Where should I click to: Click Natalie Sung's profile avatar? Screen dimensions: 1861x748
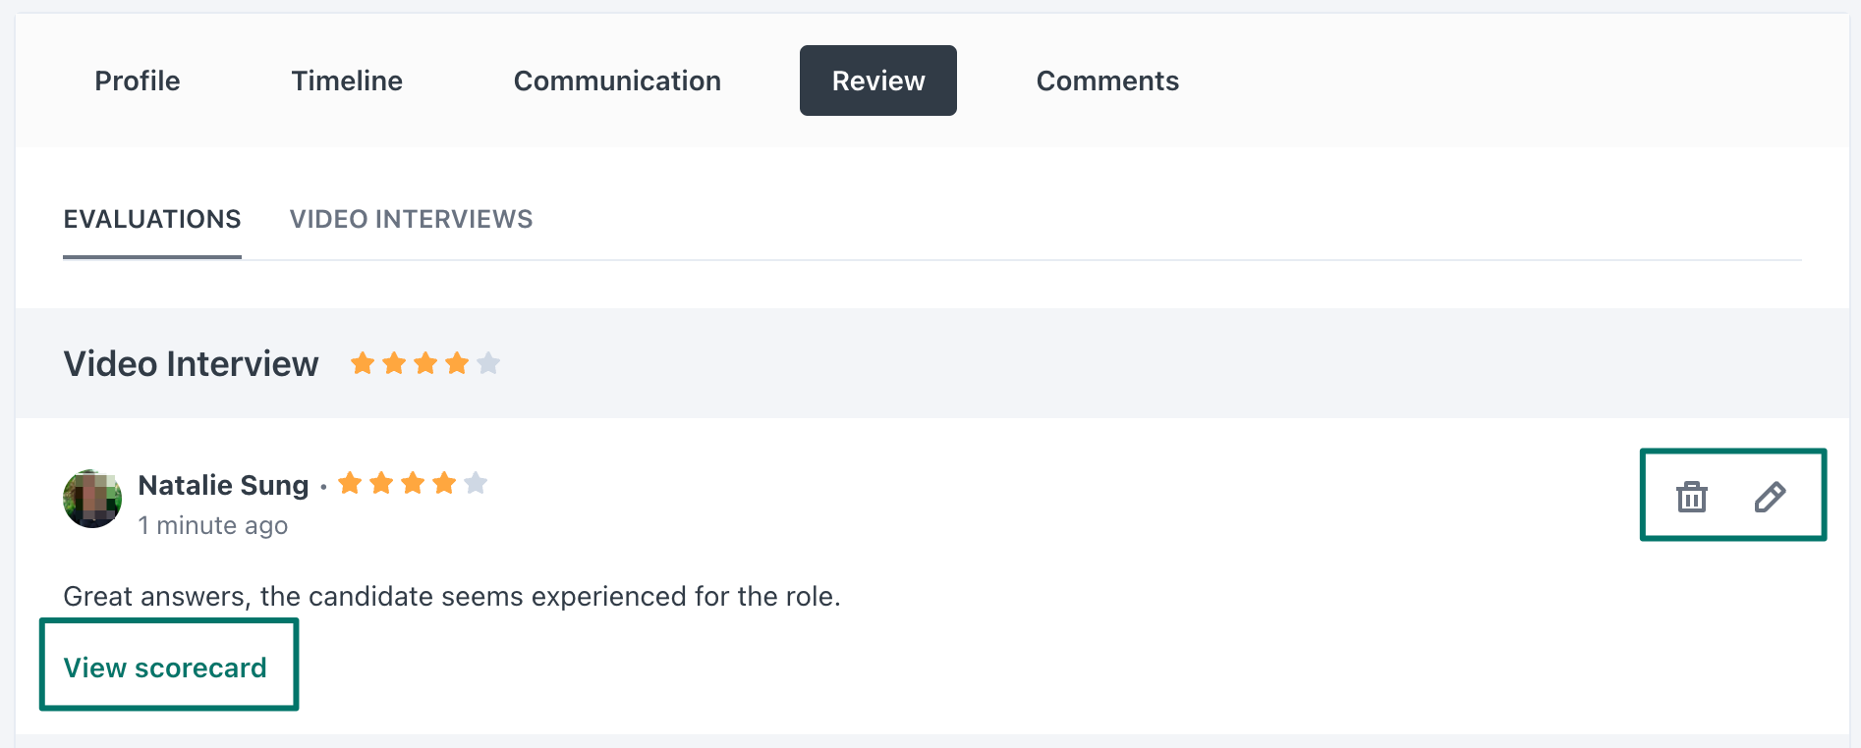(91, 499)
